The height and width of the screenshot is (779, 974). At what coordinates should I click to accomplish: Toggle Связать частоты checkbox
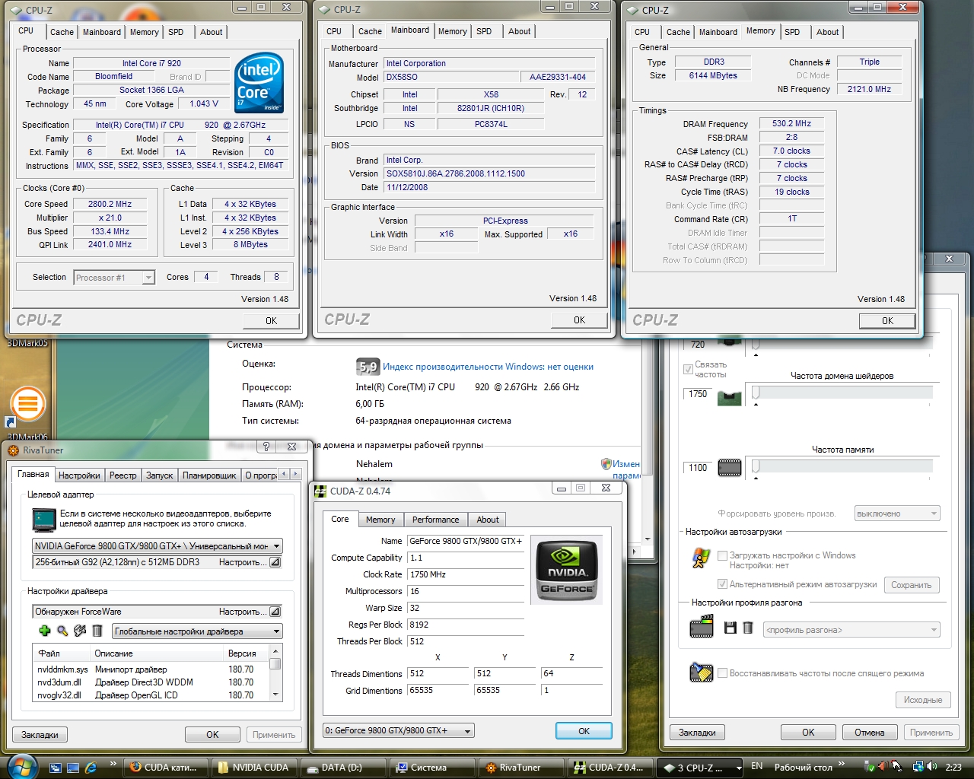click(688, 370)
